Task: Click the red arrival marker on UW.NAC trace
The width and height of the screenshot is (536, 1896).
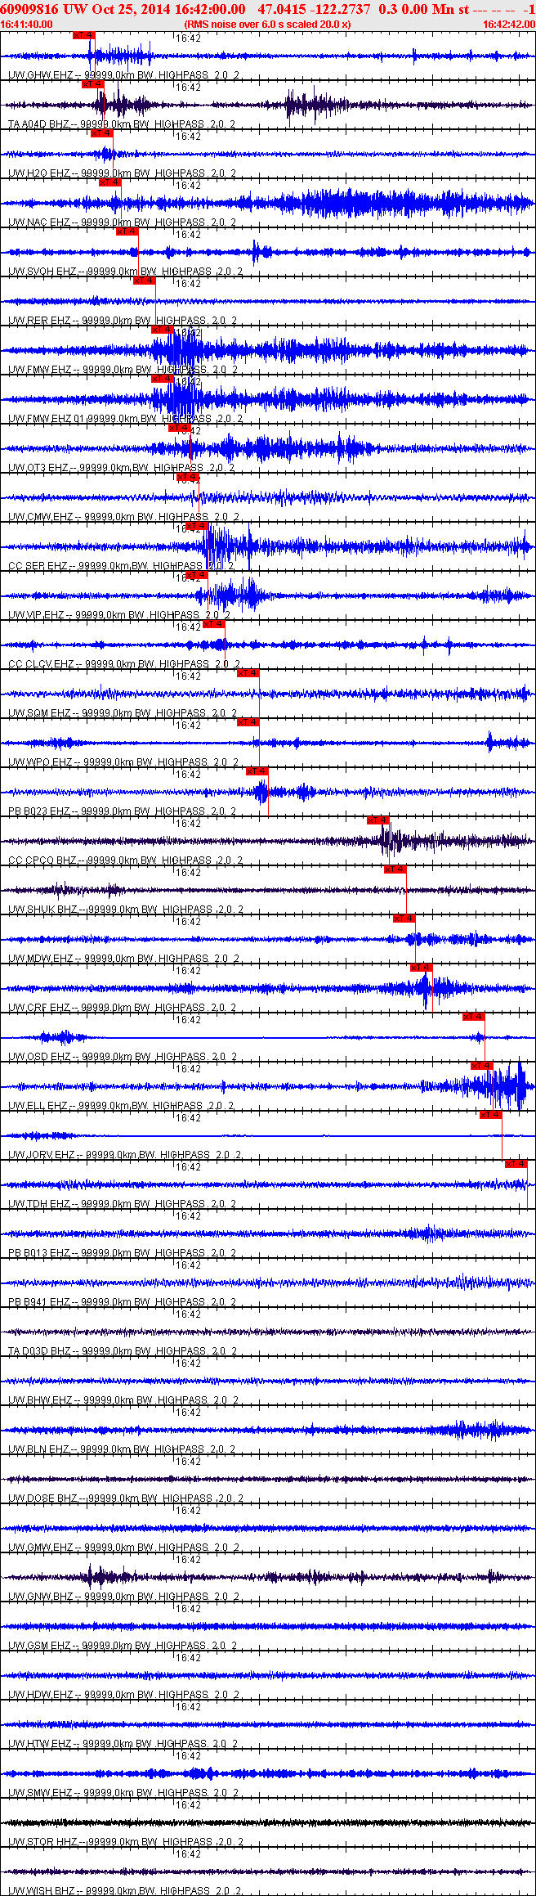Action: click(109, 182)
